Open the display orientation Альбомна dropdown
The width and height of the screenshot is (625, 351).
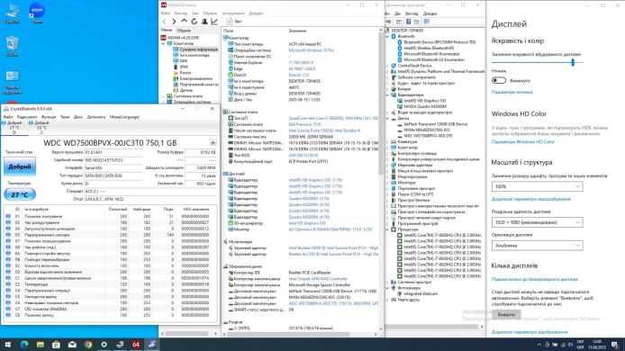tap(537, 246)
